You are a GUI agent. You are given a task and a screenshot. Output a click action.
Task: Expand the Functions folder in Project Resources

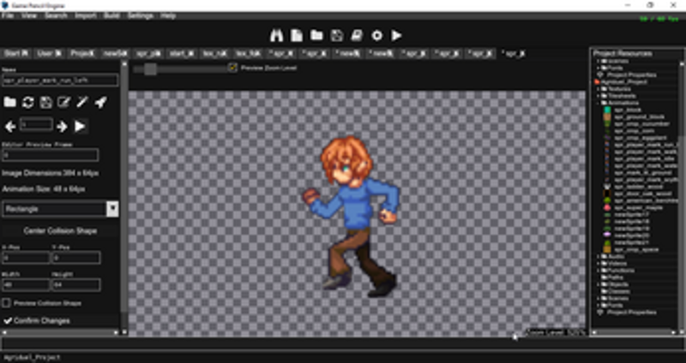(x=599, y=271)
